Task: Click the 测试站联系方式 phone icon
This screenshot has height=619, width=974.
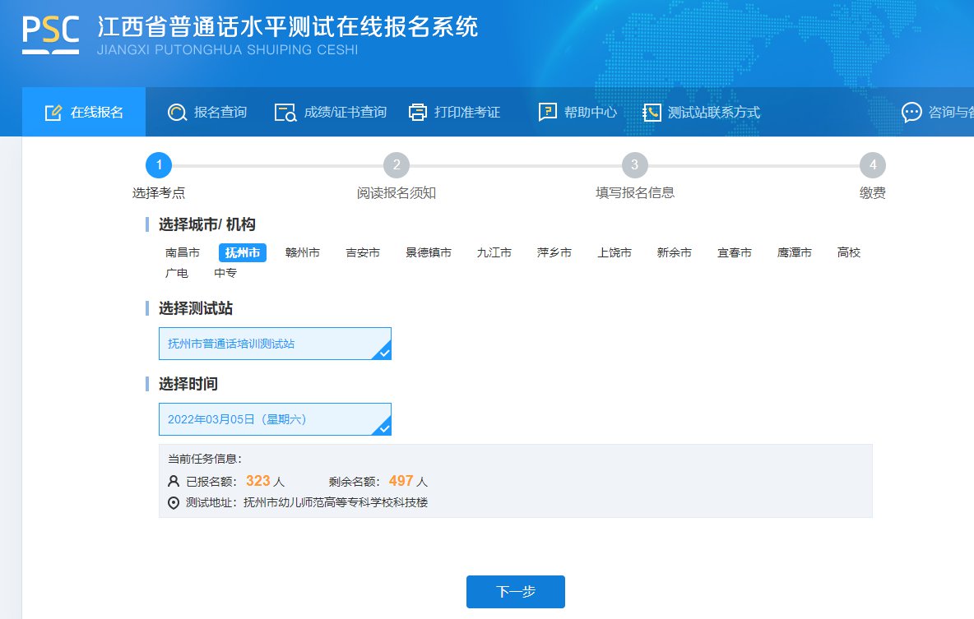Action: coord(652,113)
